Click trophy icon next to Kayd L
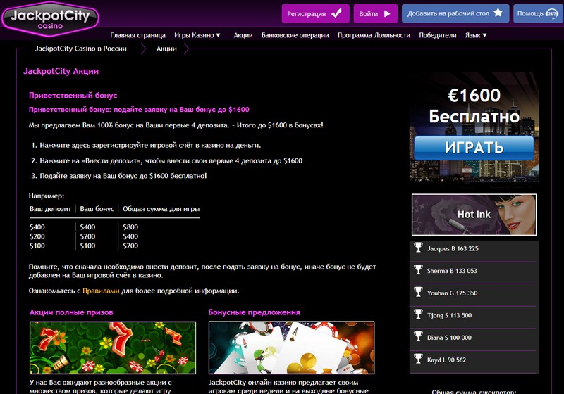 coord(418,359)
